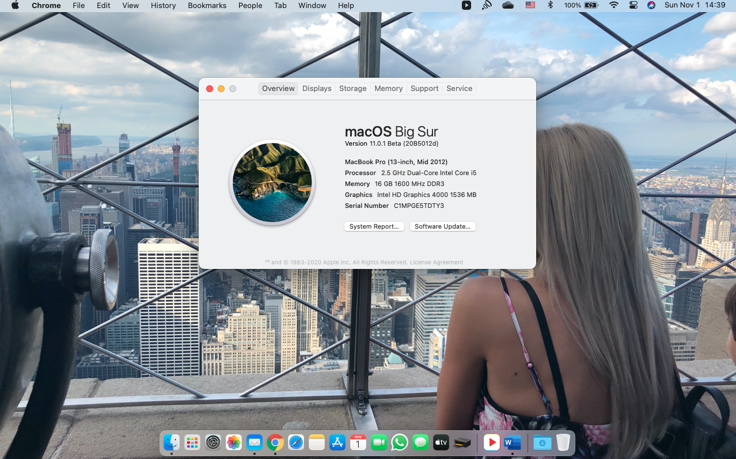The height and width of the screenshot is (459, 736).
Task: Open the Trash in the Dock
Action: (x=563, y=442)
